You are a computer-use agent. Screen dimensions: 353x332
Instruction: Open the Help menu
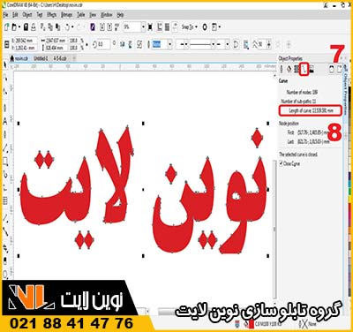[120, 15]
